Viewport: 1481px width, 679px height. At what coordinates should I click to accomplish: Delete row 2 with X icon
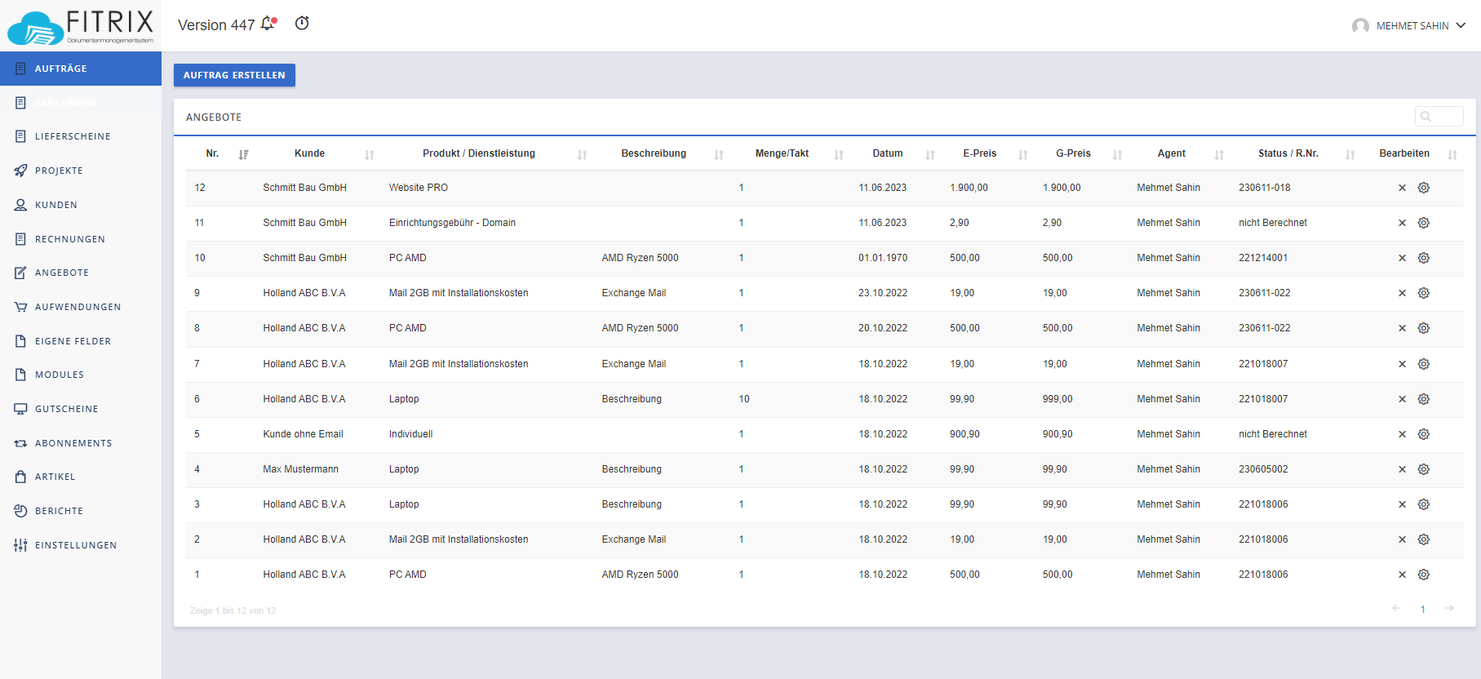[x=1402, y=539]
